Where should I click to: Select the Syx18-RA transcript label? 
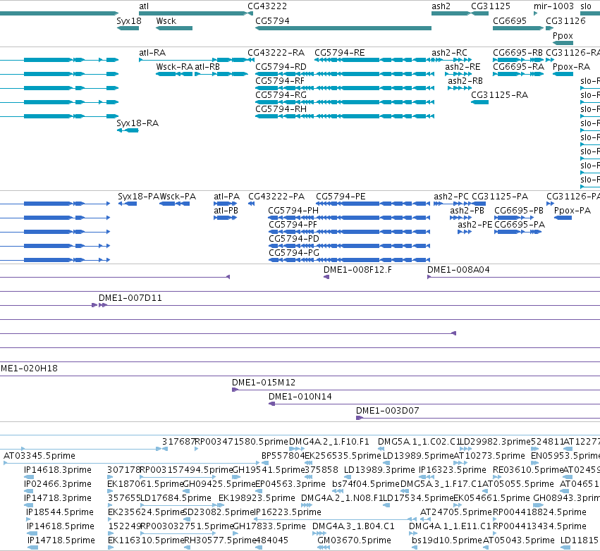tap(137, 123)
